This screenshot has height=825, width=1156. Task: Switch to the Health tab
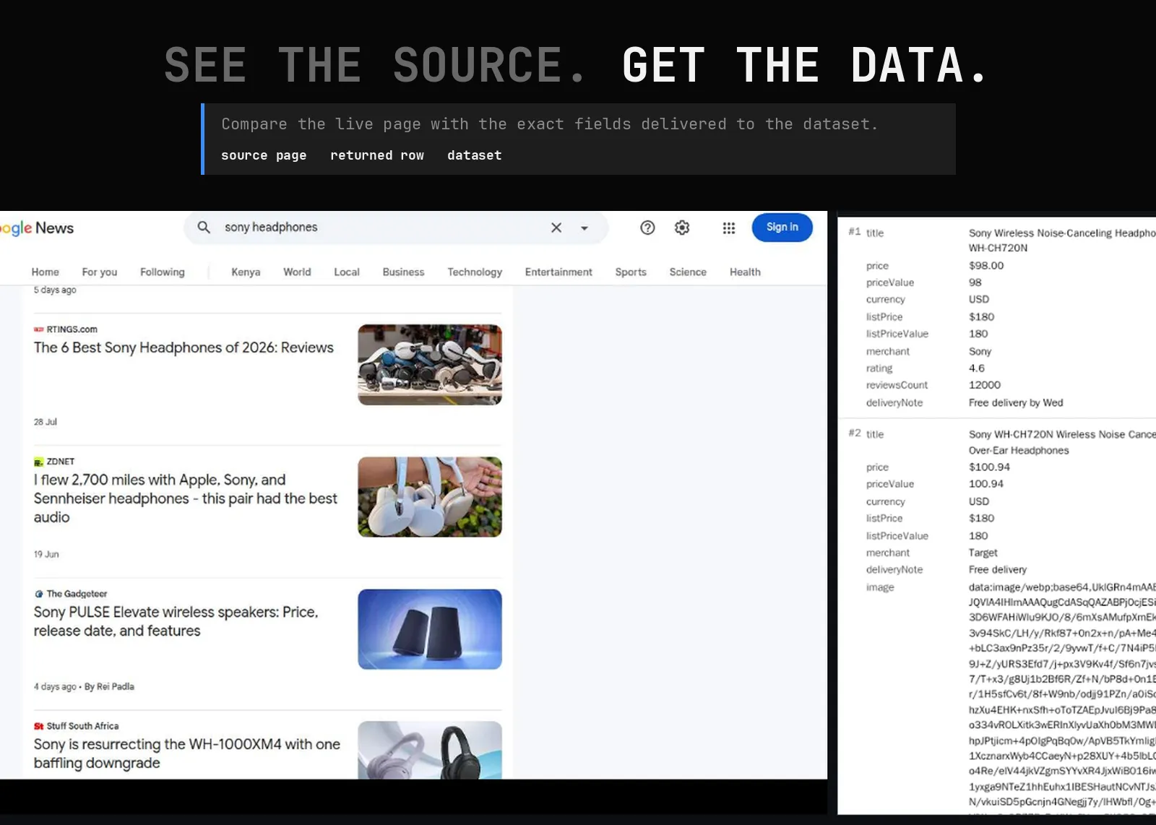(745, 272)
